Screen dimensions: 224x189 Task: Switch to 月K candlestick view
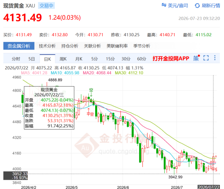[x=79, y=59]
